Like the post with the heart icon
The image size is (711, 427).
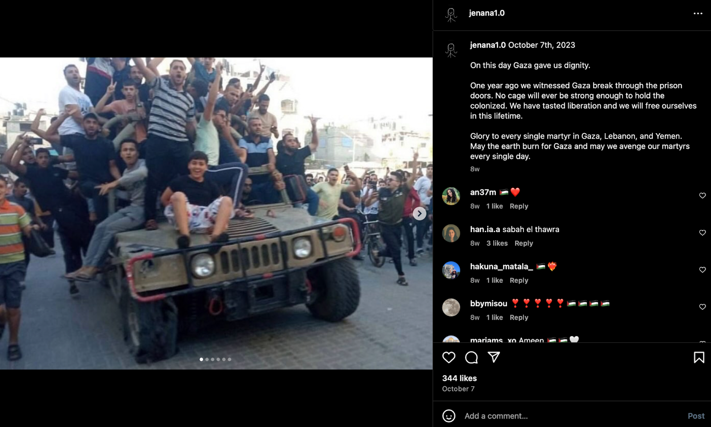449,357
